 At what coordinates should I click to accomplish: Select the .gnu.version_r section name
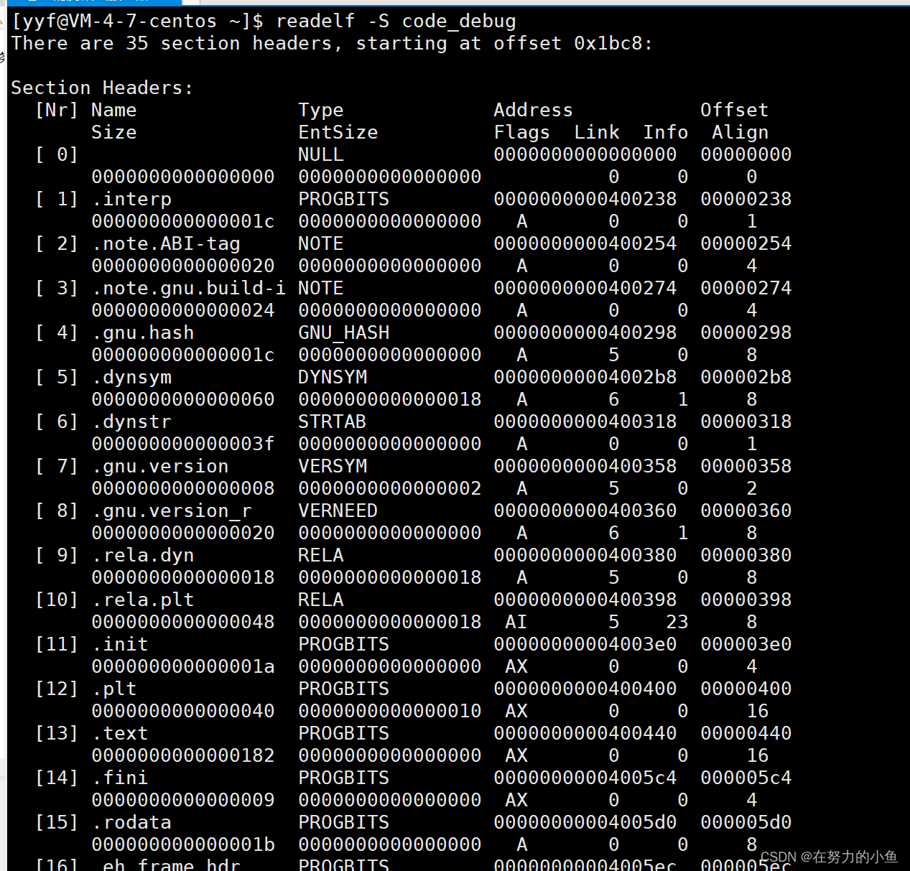(x=170, y=511)
